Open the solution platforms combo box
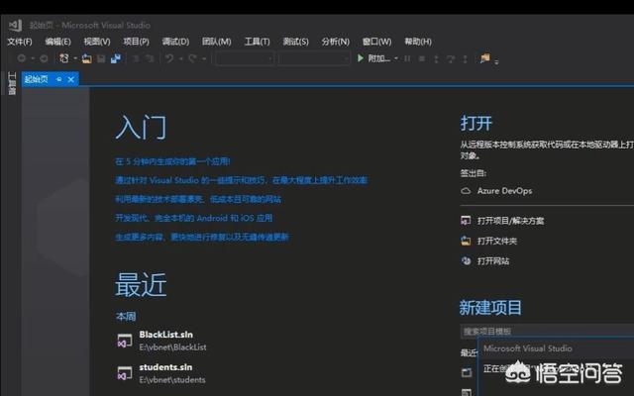 pyautogui.click(x=314, y=58)
